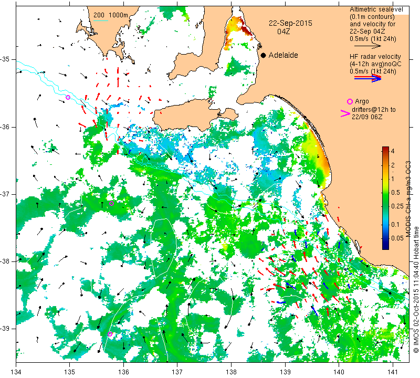Screen dimensions: 420x378
Task: Click the HF radar velocity legend text
Action: point(375,57)
